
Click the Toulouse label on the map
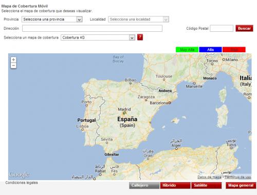[x=164, y=76]
